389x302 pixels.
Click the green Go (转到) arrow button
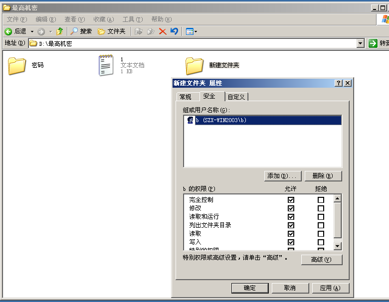coord(373,43)
